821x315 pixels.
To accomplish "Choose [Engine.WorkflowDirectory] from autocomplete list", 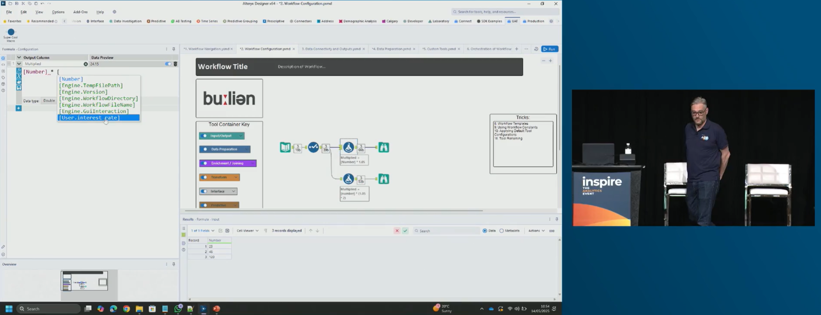I will [x=99, y=98].
